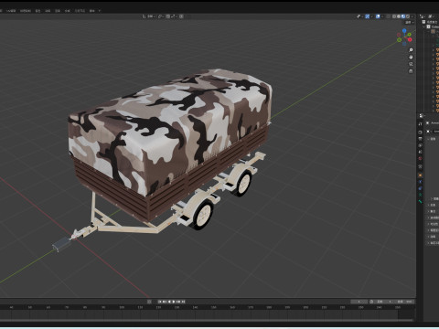
Task: Jump to previous keyframe
Action: (166, 302)
